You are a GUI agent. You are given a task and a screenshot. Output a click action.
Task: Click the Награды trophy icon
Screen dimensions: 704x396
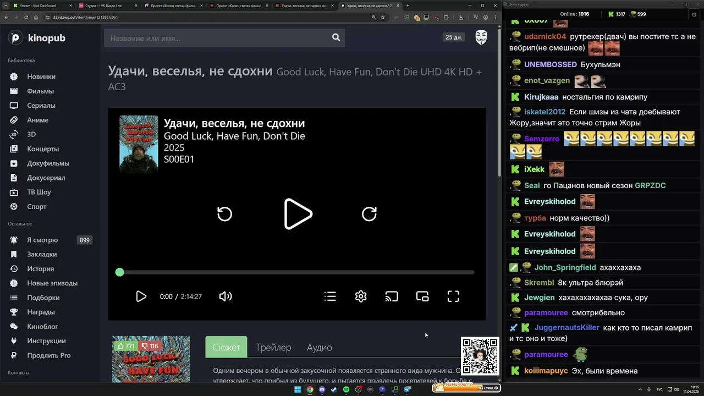pos(14,312)
